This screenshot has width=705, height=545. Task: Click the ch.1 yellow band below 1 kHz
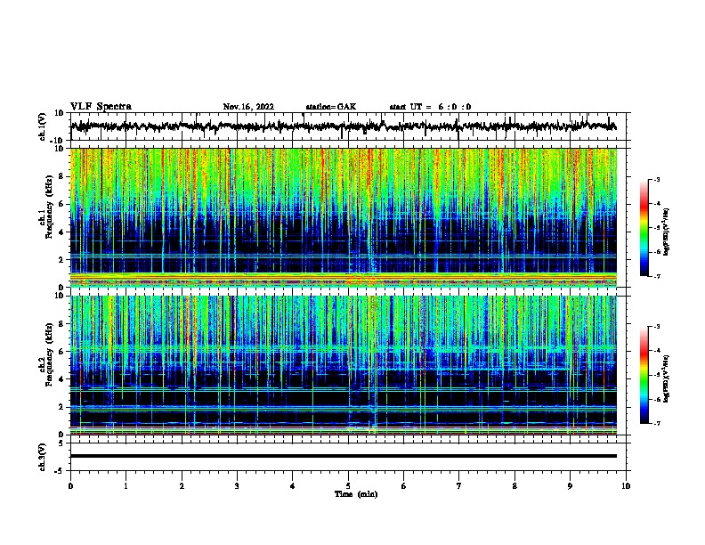[344, 276]
